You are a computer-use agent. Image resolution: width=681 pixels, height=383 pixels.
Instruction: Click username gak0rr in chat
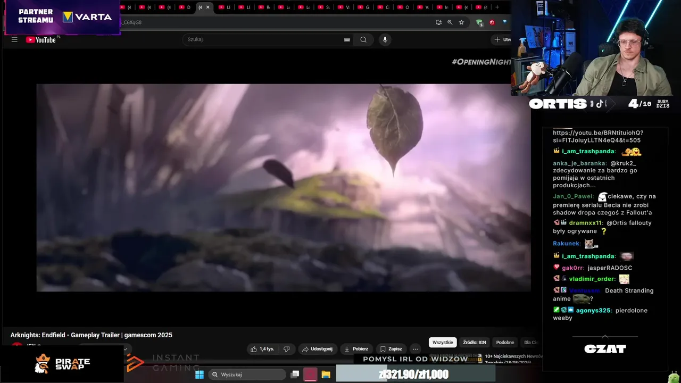572,268
